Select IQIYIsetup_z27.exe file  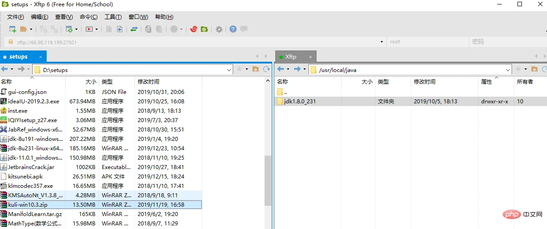pyautogui.click(x=101, y=120)
